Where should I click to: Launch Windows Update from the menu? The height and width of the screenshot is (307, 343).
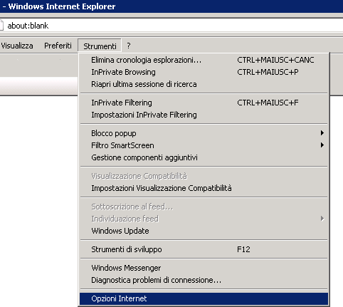pos(204,231)
